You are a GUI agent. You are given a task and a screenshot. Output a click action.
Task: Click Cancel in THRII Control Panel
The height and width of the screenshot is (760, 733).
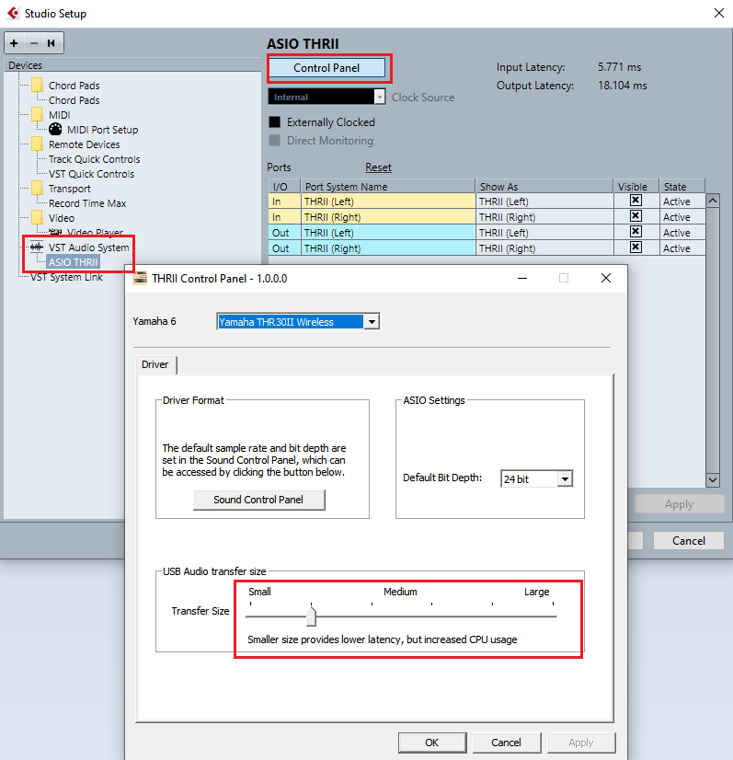506,743
